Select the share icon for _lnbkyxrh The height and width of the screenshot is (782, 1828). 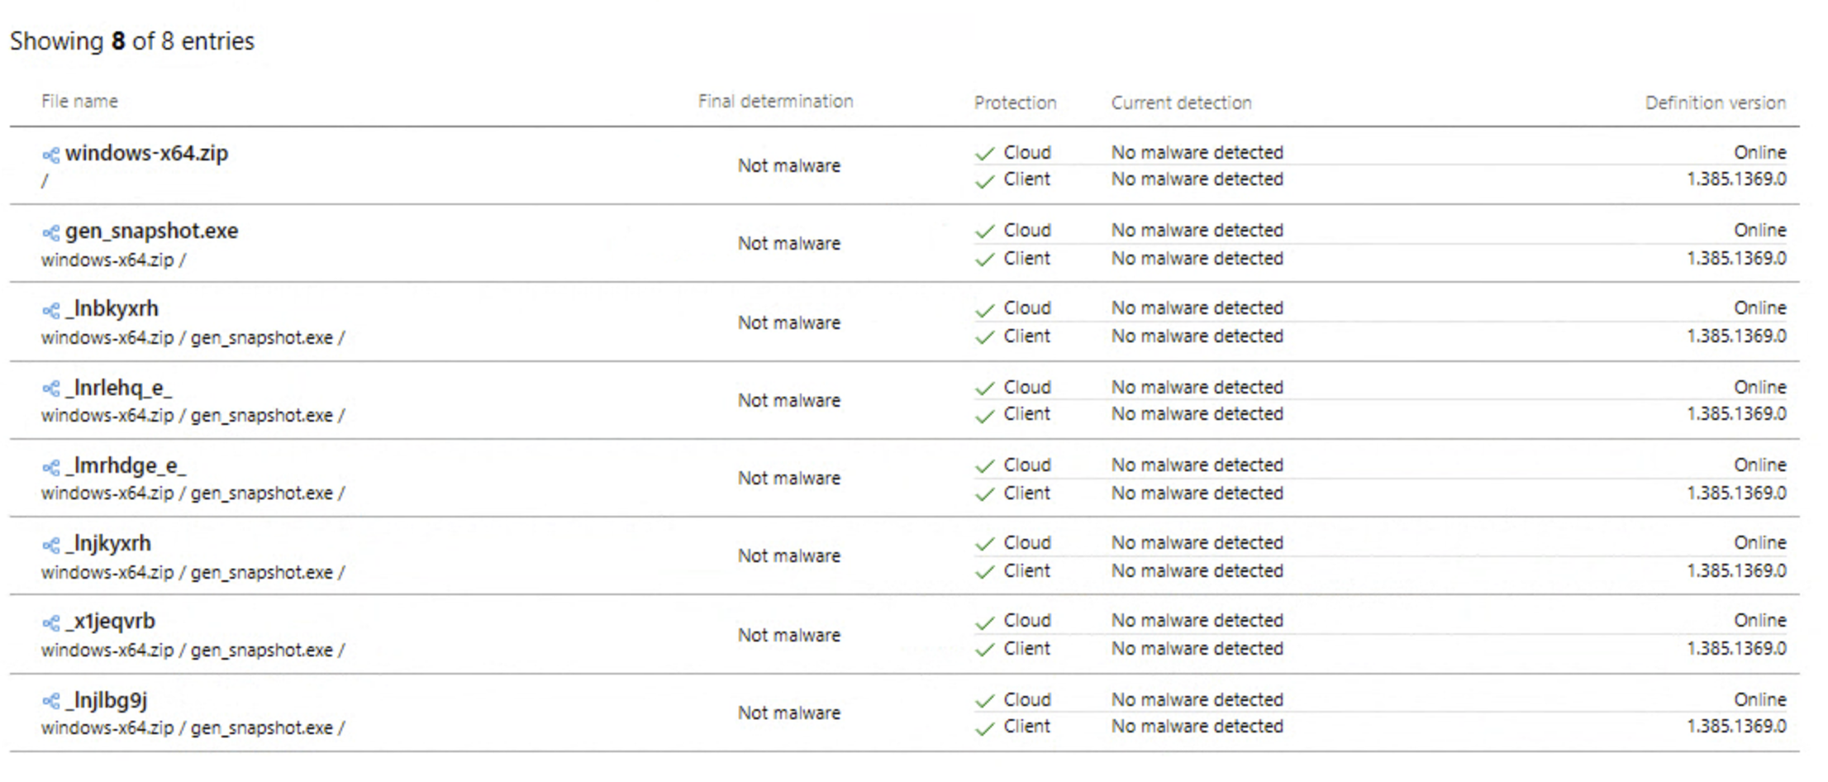51,308
